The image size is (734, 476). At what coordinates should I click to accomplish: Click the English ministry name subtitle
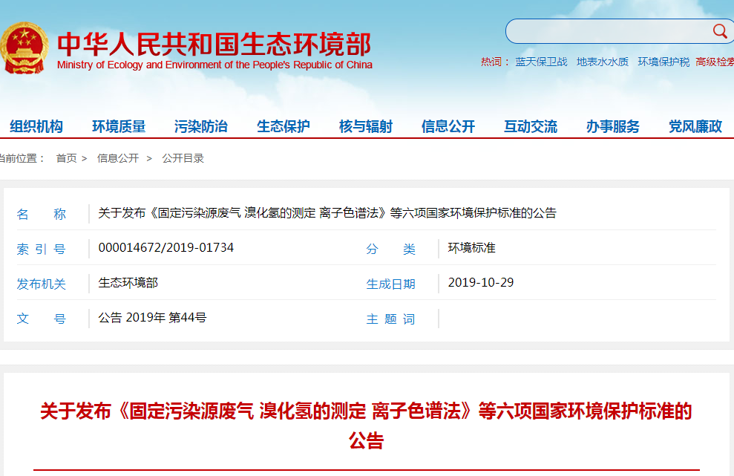pyautogui.click(x=214, y=65)
